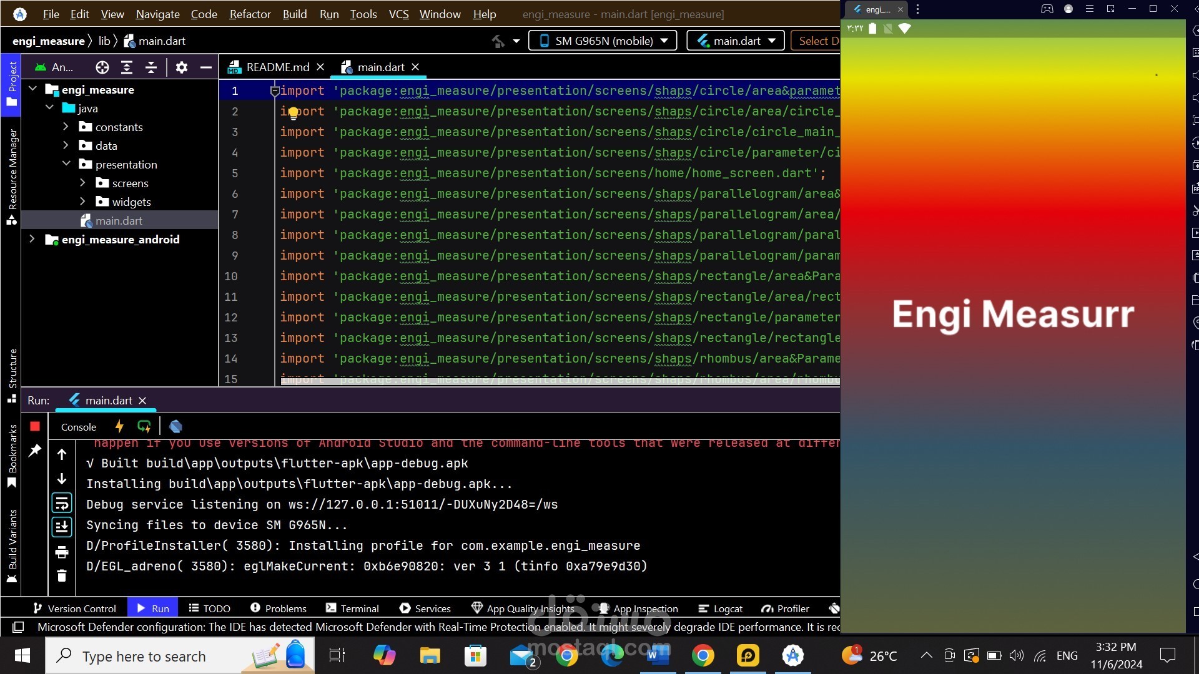This screenshot has width=1199, height=674.
Task: Open Dart DevTools icon in console toolbar
Action: (x=175, y=427)
